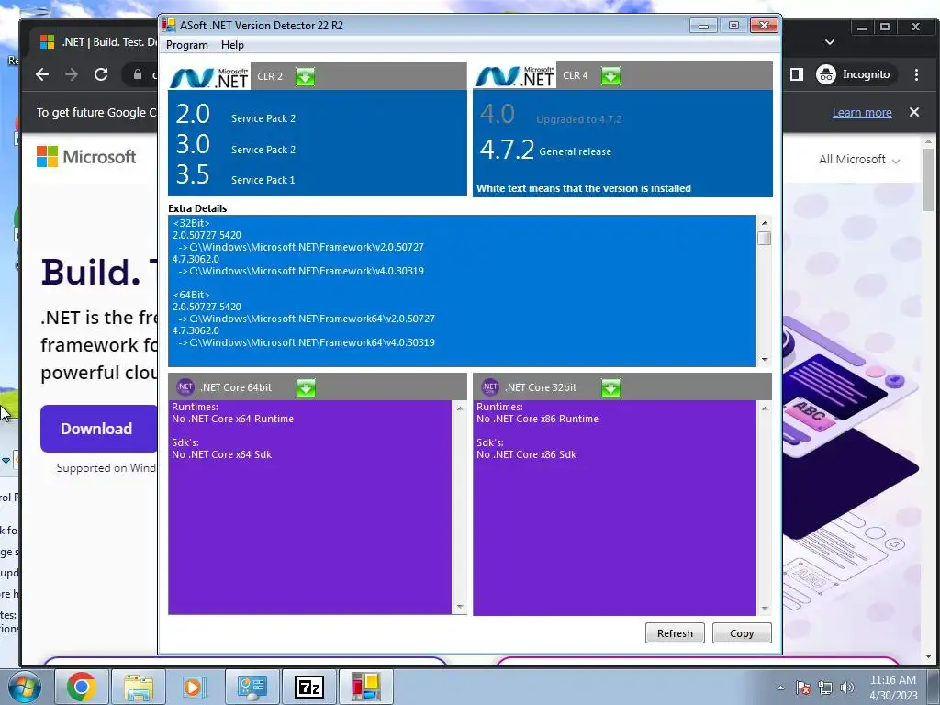Expand the All Microsoft dropdown on the webpage
Screen dimensions: 940x705
point(859,160)
